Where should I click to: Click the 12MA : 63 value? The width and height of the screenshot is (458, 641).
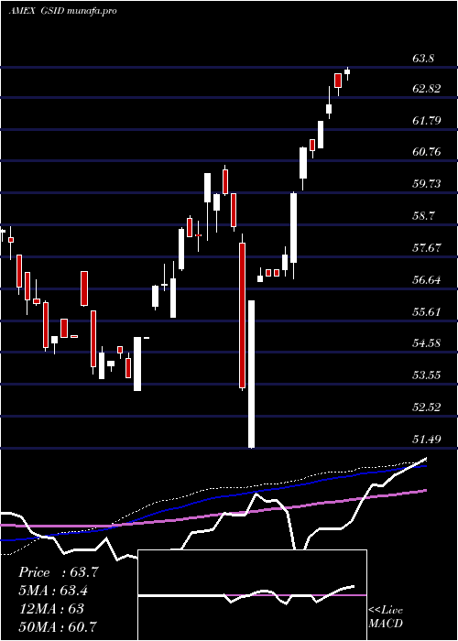coord(51,609)
